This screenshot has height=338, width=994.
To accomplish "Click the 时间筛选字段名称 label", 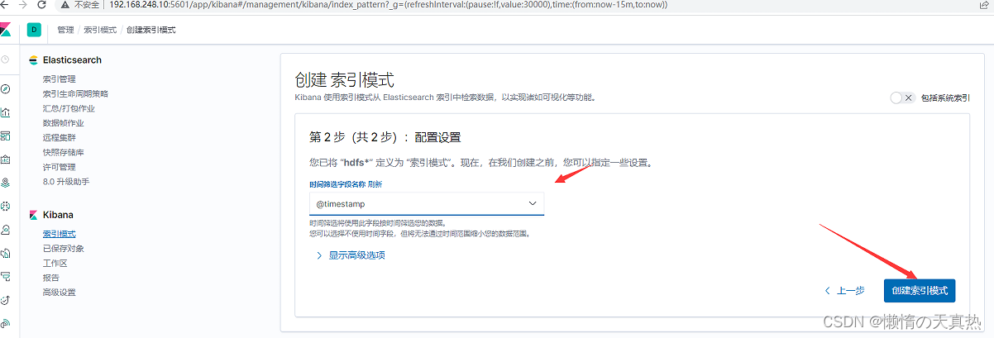I will [x=337, y=183].
